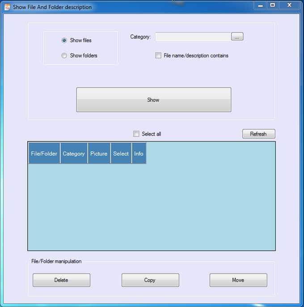Tick the Select all checkbox
Image resolution: width=304 pixels, height=307 pixels.
(x=136, y=134)
